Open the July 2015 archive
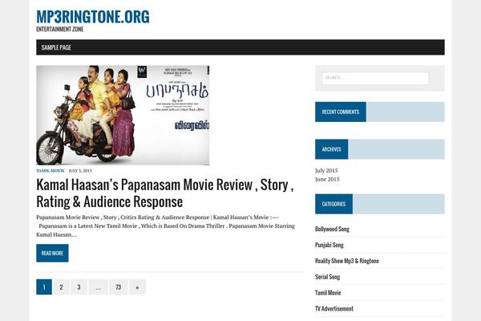 (326, 170)
